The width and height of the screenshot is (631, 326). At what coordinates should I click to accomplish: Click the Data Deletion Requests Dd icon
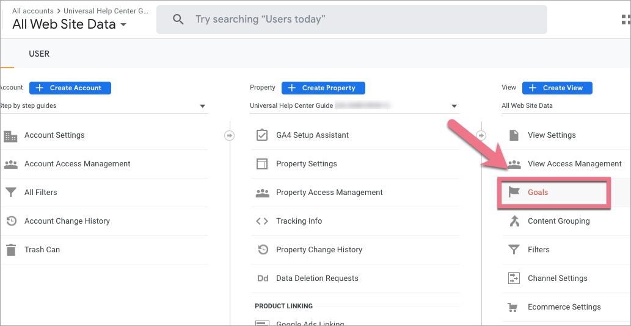pyautogui.click(x=263, y=278)
